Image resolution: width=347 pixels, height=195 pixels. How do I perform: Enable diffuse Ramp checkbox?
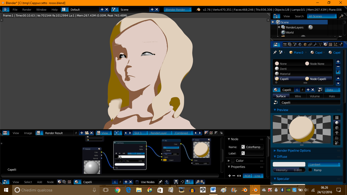pyautogui.click(x=310, y=170)
